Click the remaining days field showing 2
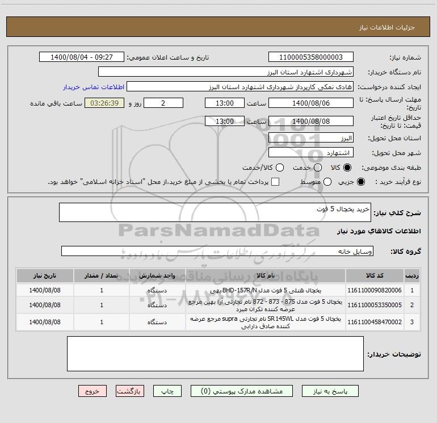The image size is (437, 423). coord(163,103)
